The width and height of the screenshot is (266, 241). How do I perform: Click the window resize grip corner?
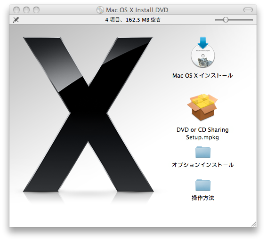(x=254, y=224)
